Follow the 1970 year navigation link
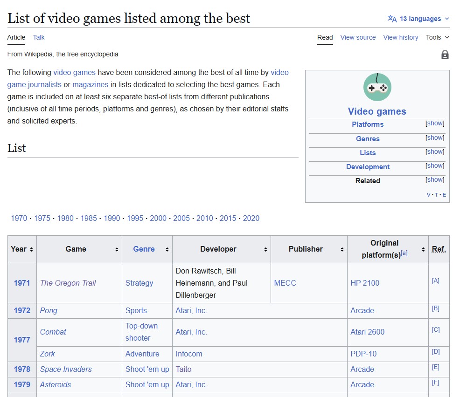This screenshot has width=460, height=397. 19,218
